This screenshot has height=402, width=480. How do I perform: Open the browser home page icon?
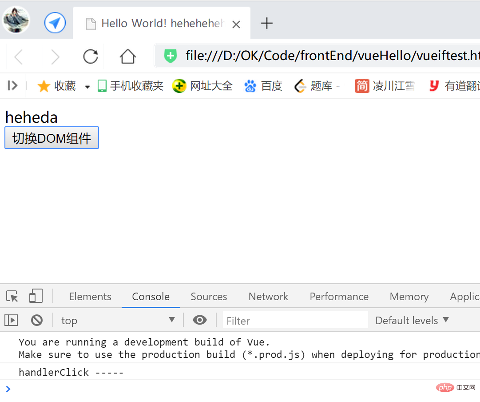coord(127,56)
